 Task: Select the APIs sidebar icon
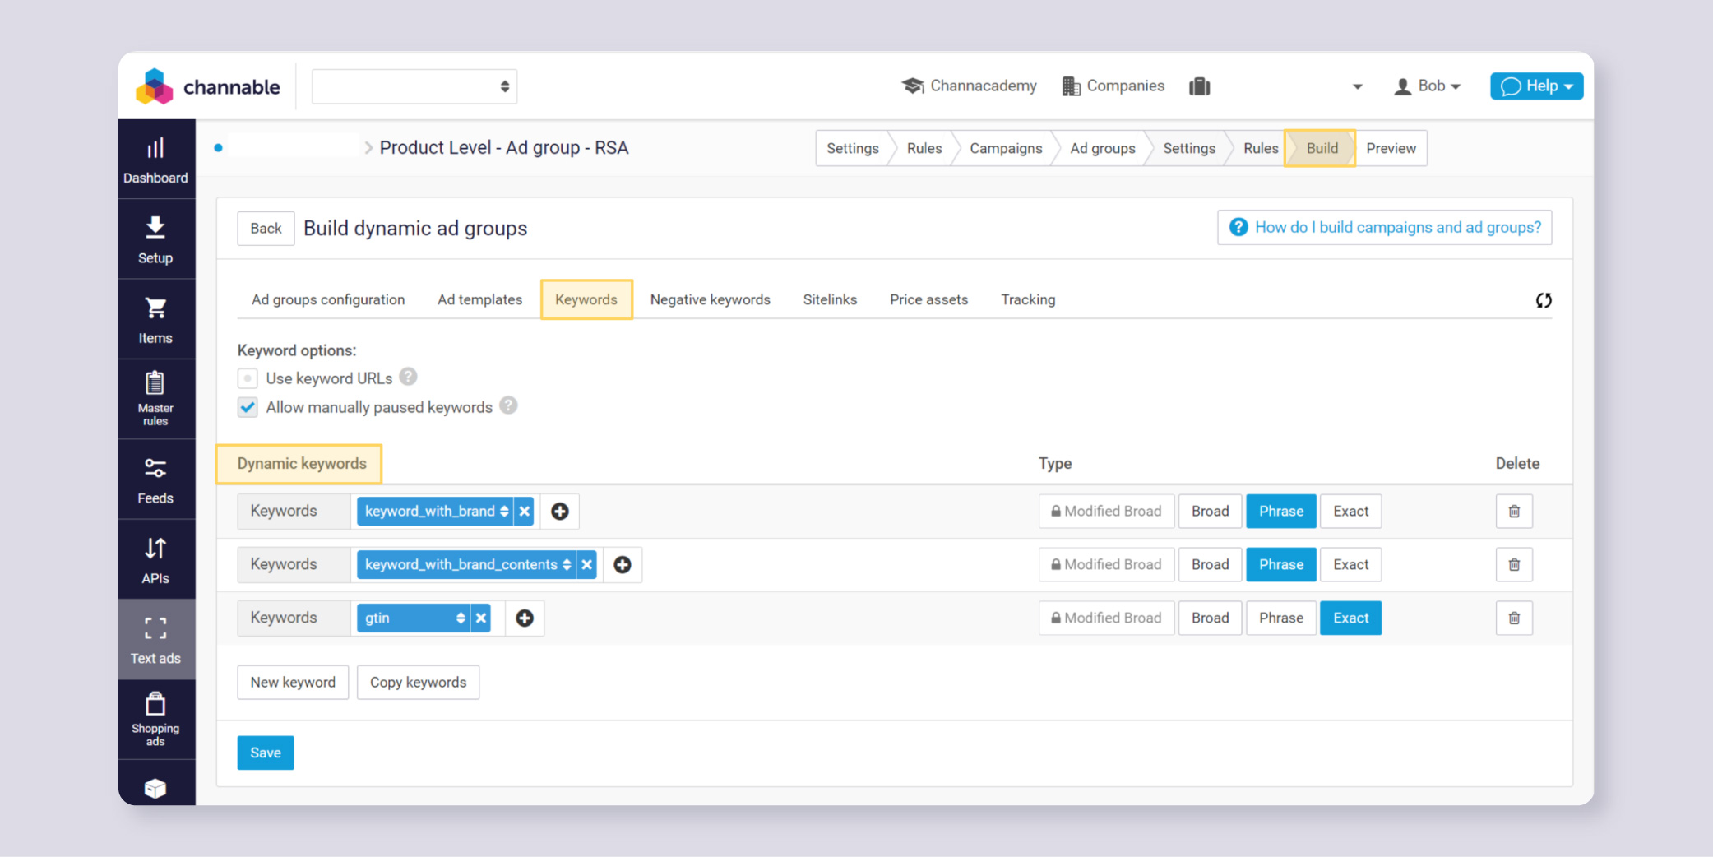coord(155,559)
